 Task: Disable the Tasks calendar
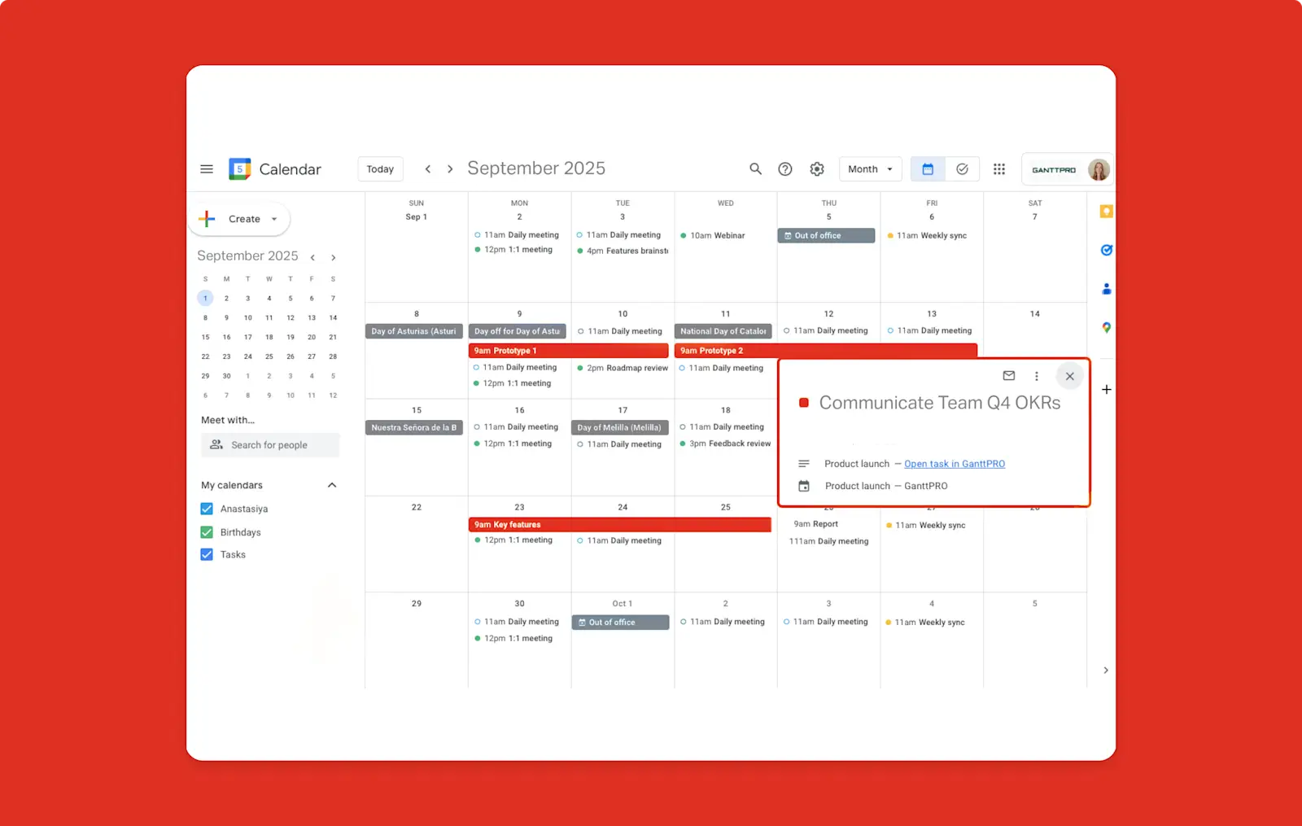[207, 554]
